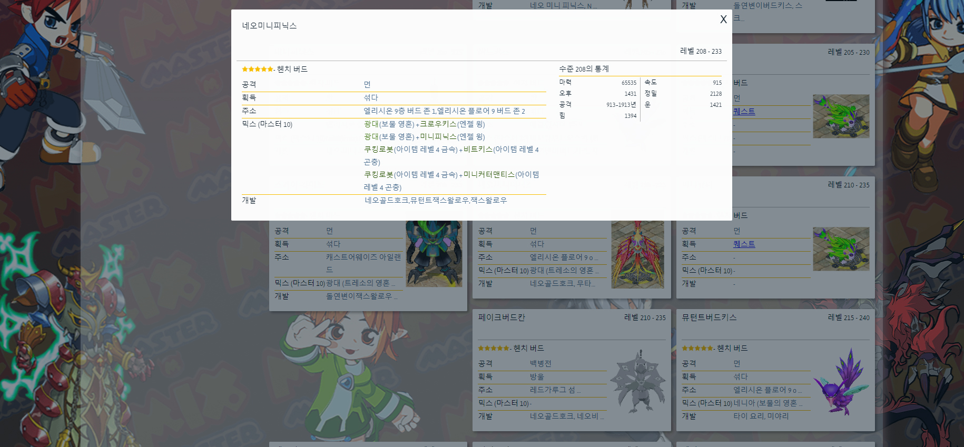Click 네니아 (보물의 영혼 mix link
Screen dimensions: 964x447
coord(768,403)
